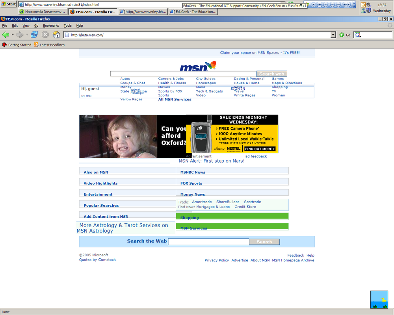Image resolution: width=394 pixels, height=315 pixels.
Task: Open the Google search engine icon
Action: pyautogui.click(x=358, y=35)
